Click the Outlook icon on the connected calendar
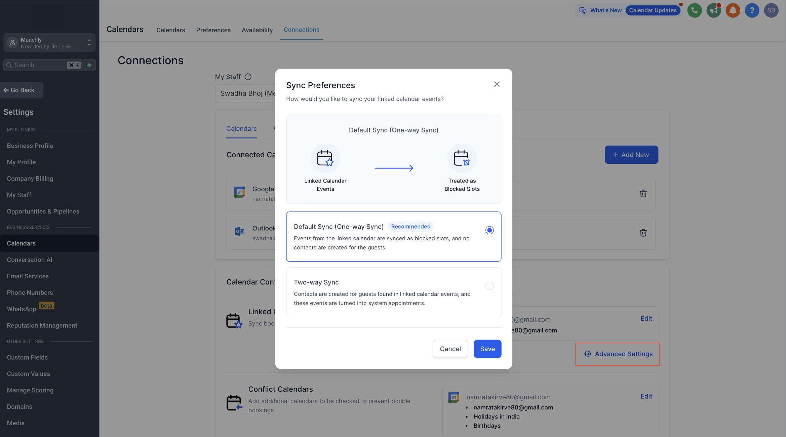 click(239, 231)
